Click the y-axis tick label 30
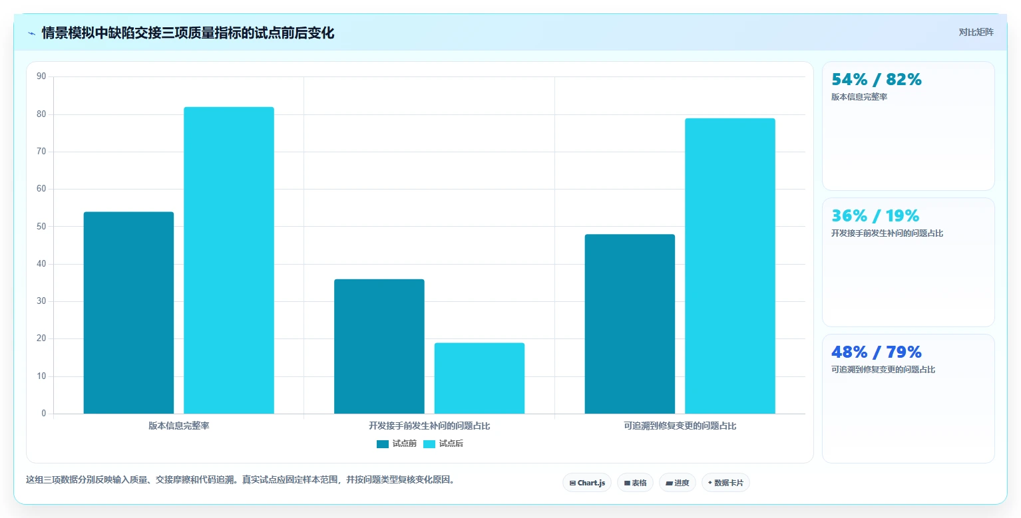Viewport: 1021px width, 518px height. tap(41, 301)
